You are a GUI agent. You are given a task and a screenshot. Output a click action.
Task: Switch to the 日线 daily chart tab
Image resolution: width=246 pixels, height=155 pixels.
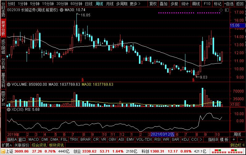pos(88,4)
